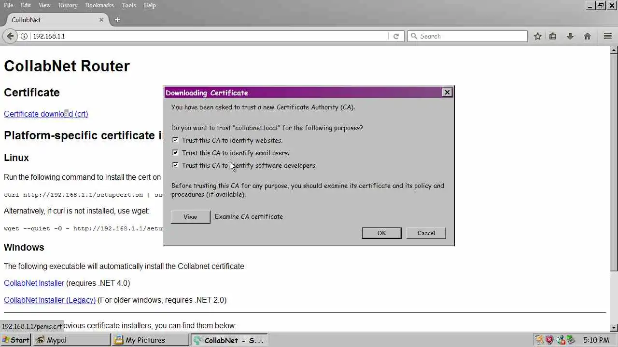Open the Tools menu
This screenshot has height=347, width=618.
[x=128, y=5]
